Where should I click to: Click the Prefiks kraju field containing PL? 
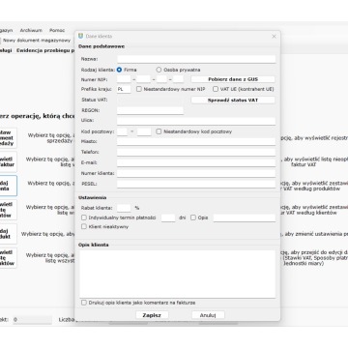click(x=124, y=89)
